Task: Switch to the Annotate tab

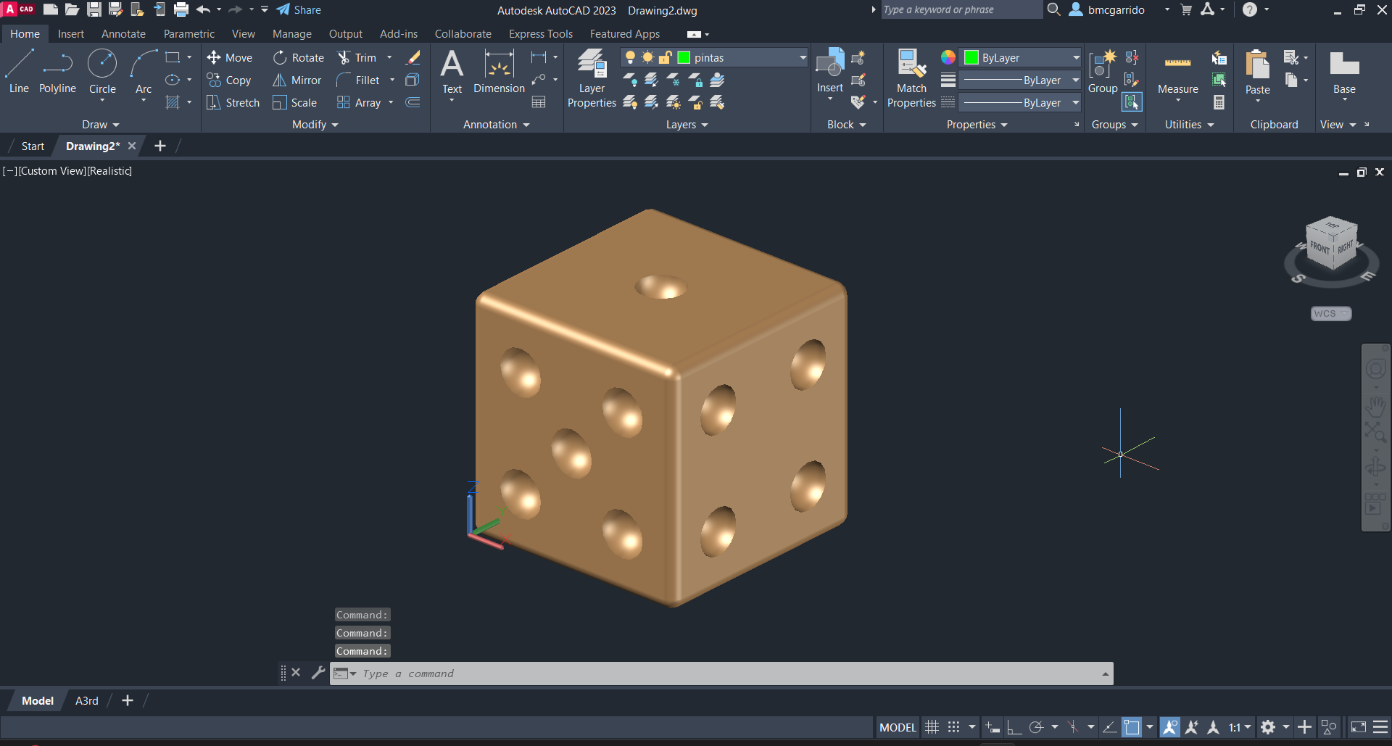Action: coord(123,34)
